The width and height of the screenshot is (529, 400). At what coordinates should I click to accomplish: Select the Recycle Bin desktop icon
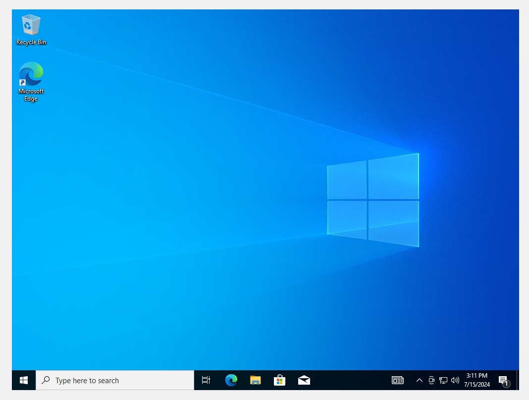tap(31, 30)
